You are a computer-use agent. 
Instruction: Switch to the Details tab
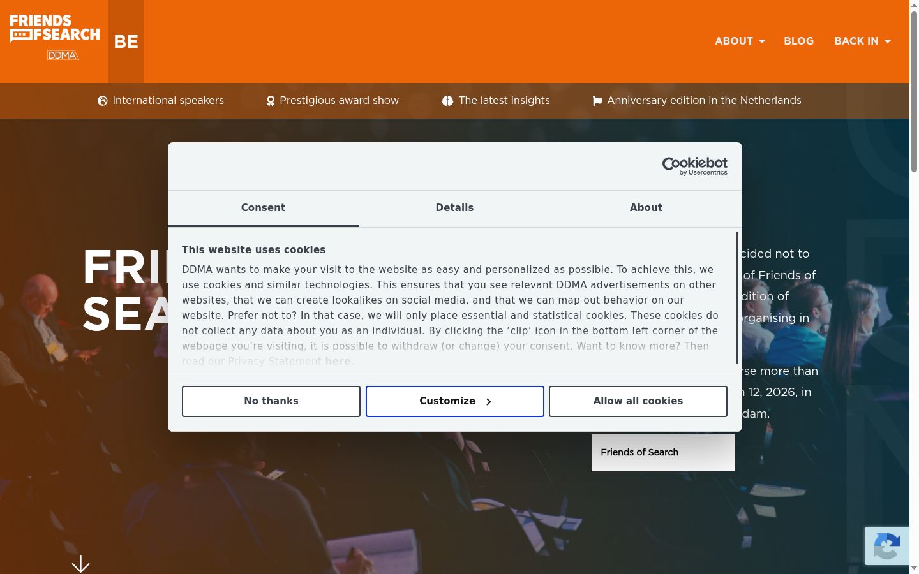tap(454, 208)
